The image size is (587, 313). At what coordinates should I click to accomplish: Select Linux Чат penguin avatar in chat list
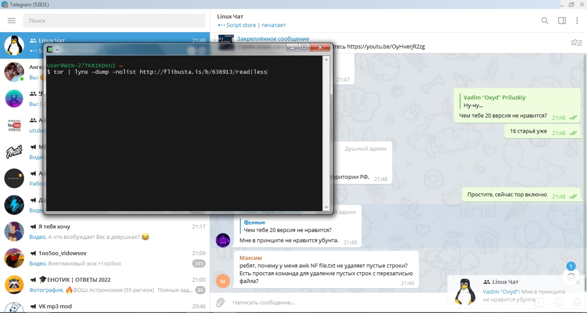[14, 45]
